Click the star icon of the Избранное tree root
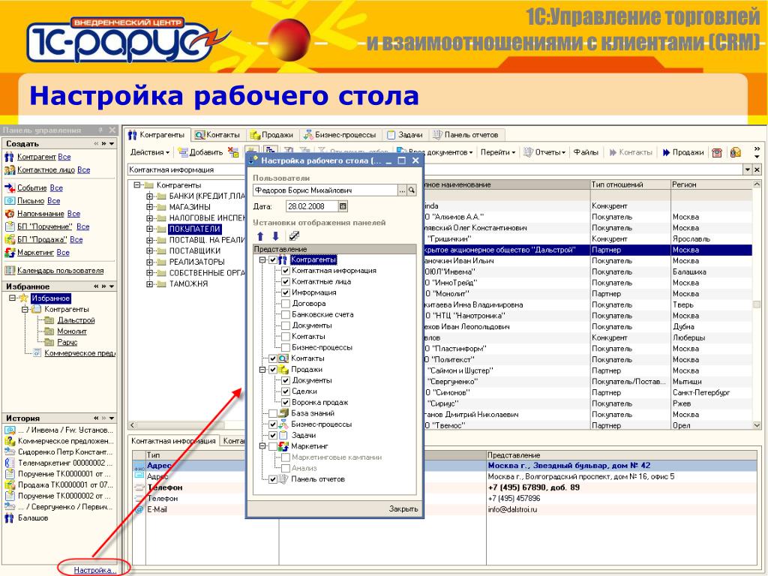768x576 pixels. click(23, 298)
